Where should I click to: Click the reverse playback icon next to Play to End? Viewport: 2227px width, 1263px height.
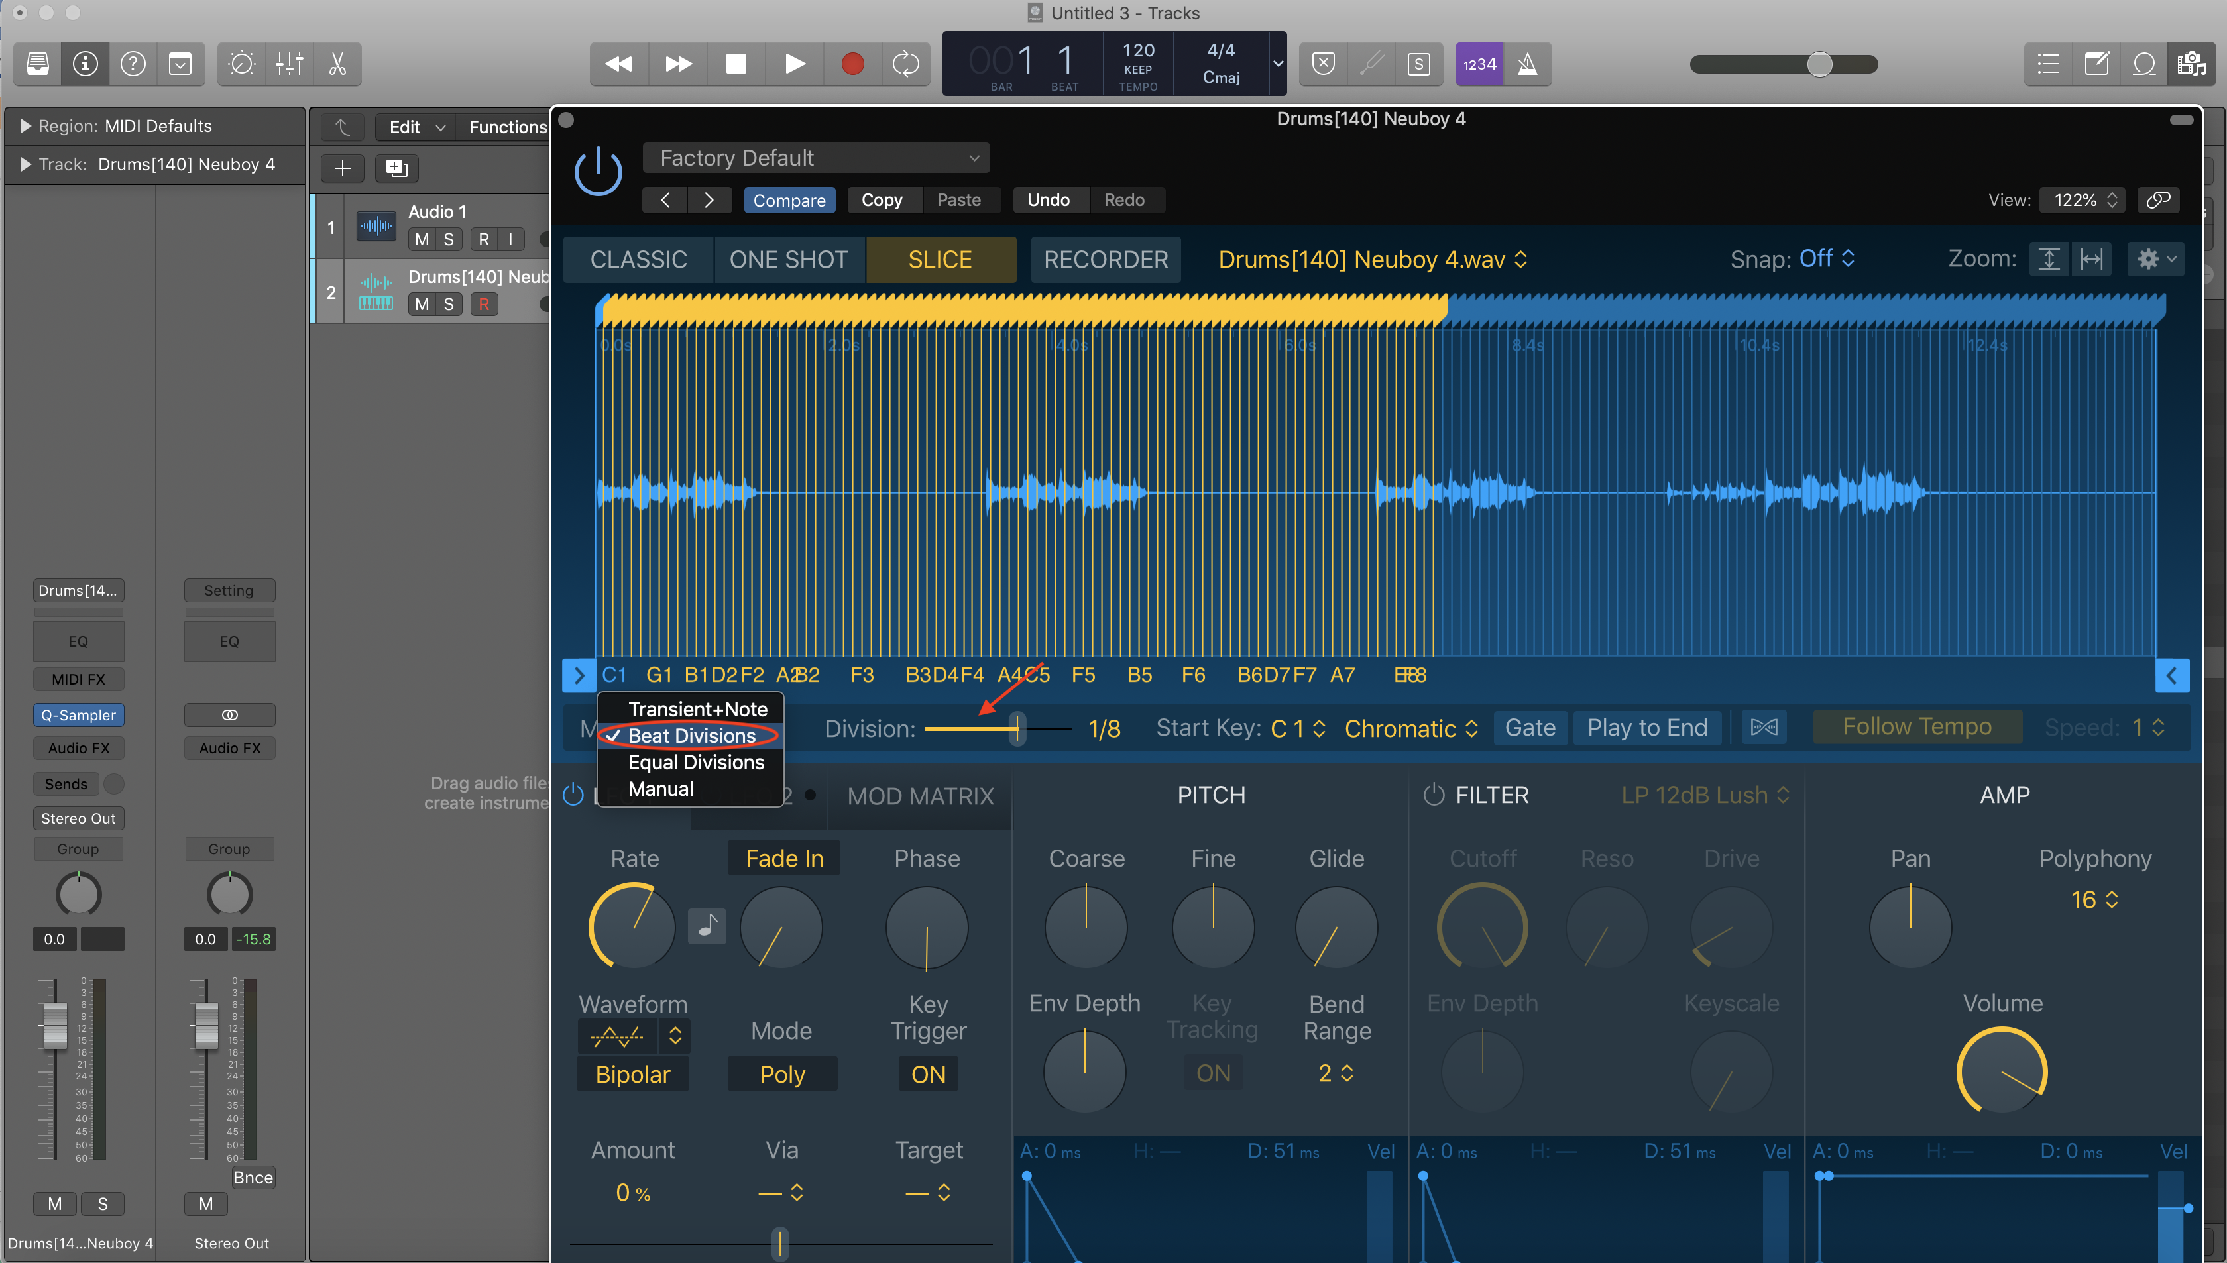(1764, 727)
